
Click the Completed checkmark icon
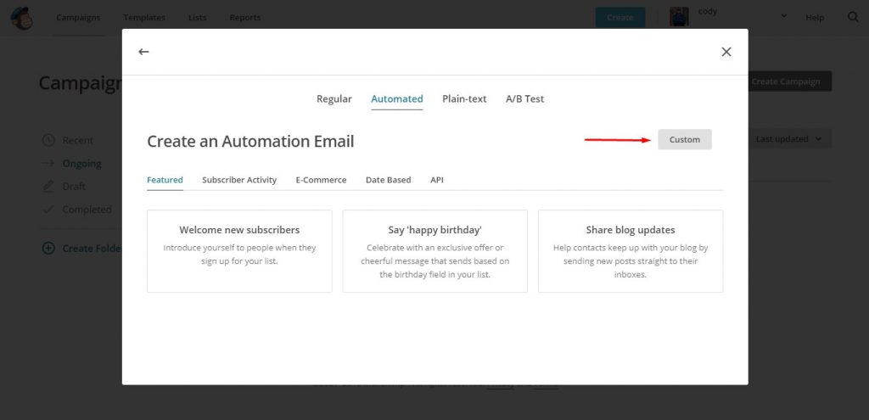(48, 210)
